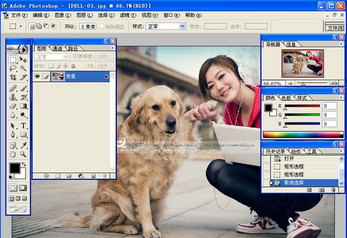Screen dimensions: 347x238
Task: Select the Healing Brush tool
Action: point(13,88)
